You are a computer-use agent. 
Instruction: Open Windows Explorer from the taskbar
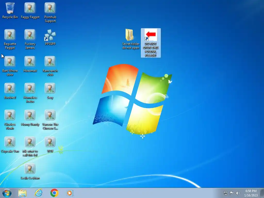22,193
